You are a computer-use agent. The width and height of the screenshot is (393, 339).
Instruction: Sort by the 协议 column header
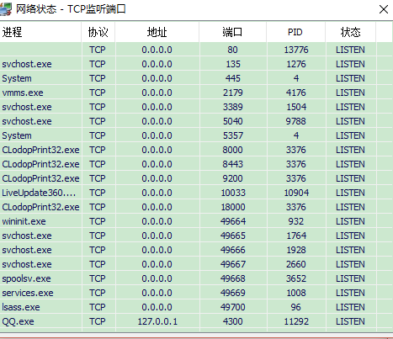coord(98,32)
